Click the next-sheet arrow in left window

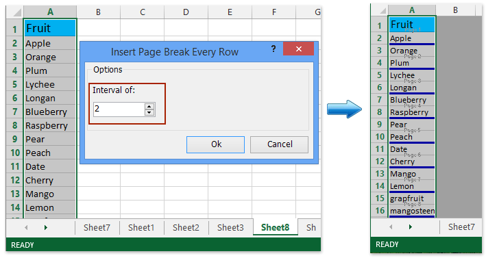(x=46, y=228)
